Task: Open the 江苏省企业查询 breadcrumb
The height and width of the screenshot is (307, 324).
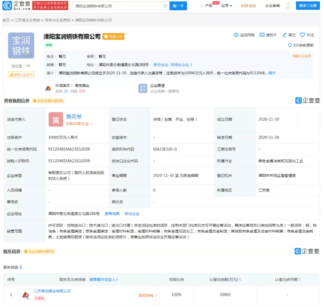Action: point(27,20)
